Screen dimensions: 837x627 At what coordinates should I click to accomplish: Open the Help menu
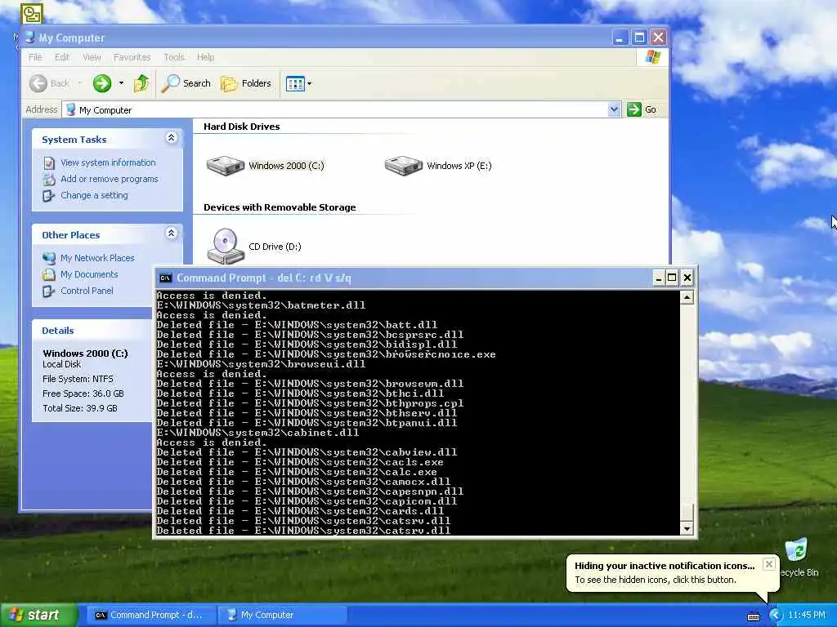pyautogui.click(x=205, y=57)
